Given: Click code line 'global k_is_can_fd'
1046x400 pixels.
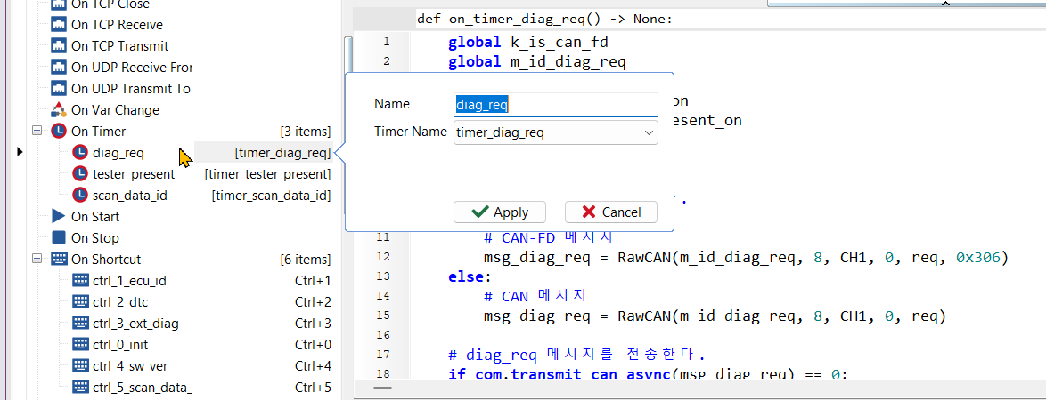Looking at the screenshot, I should [x=528, y=43].
